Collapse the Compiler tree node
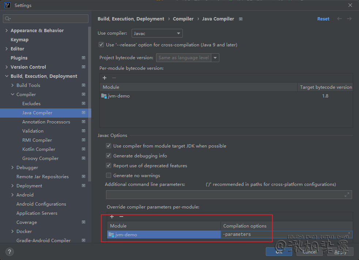 point(13,95)
